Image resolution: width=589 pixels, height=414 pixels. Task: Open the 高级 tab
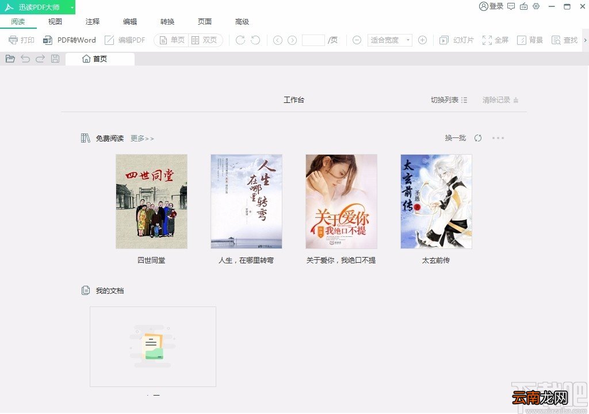pos(242,22)
